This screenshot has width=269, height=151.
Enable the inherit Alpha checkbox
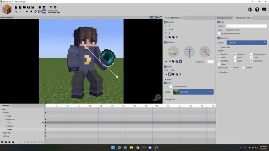pyautogui.click(x=235, y=57)
